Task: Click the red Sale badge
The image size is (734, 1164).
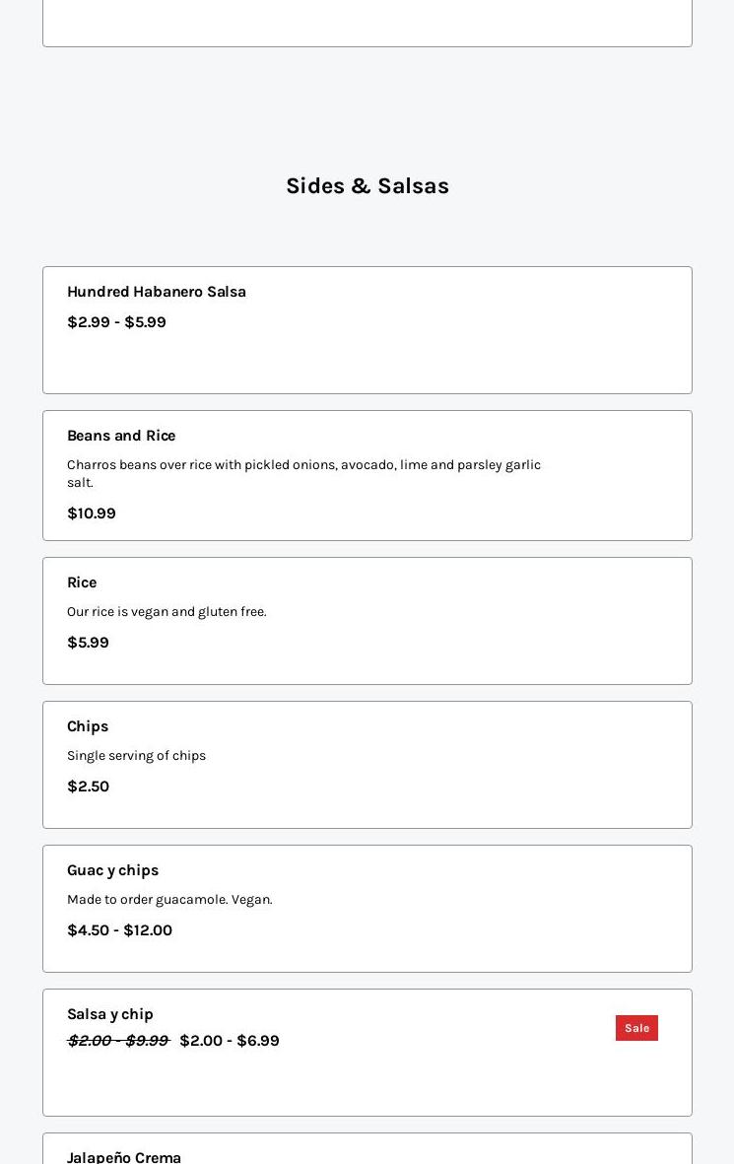Action: (x=636, y=1028)
